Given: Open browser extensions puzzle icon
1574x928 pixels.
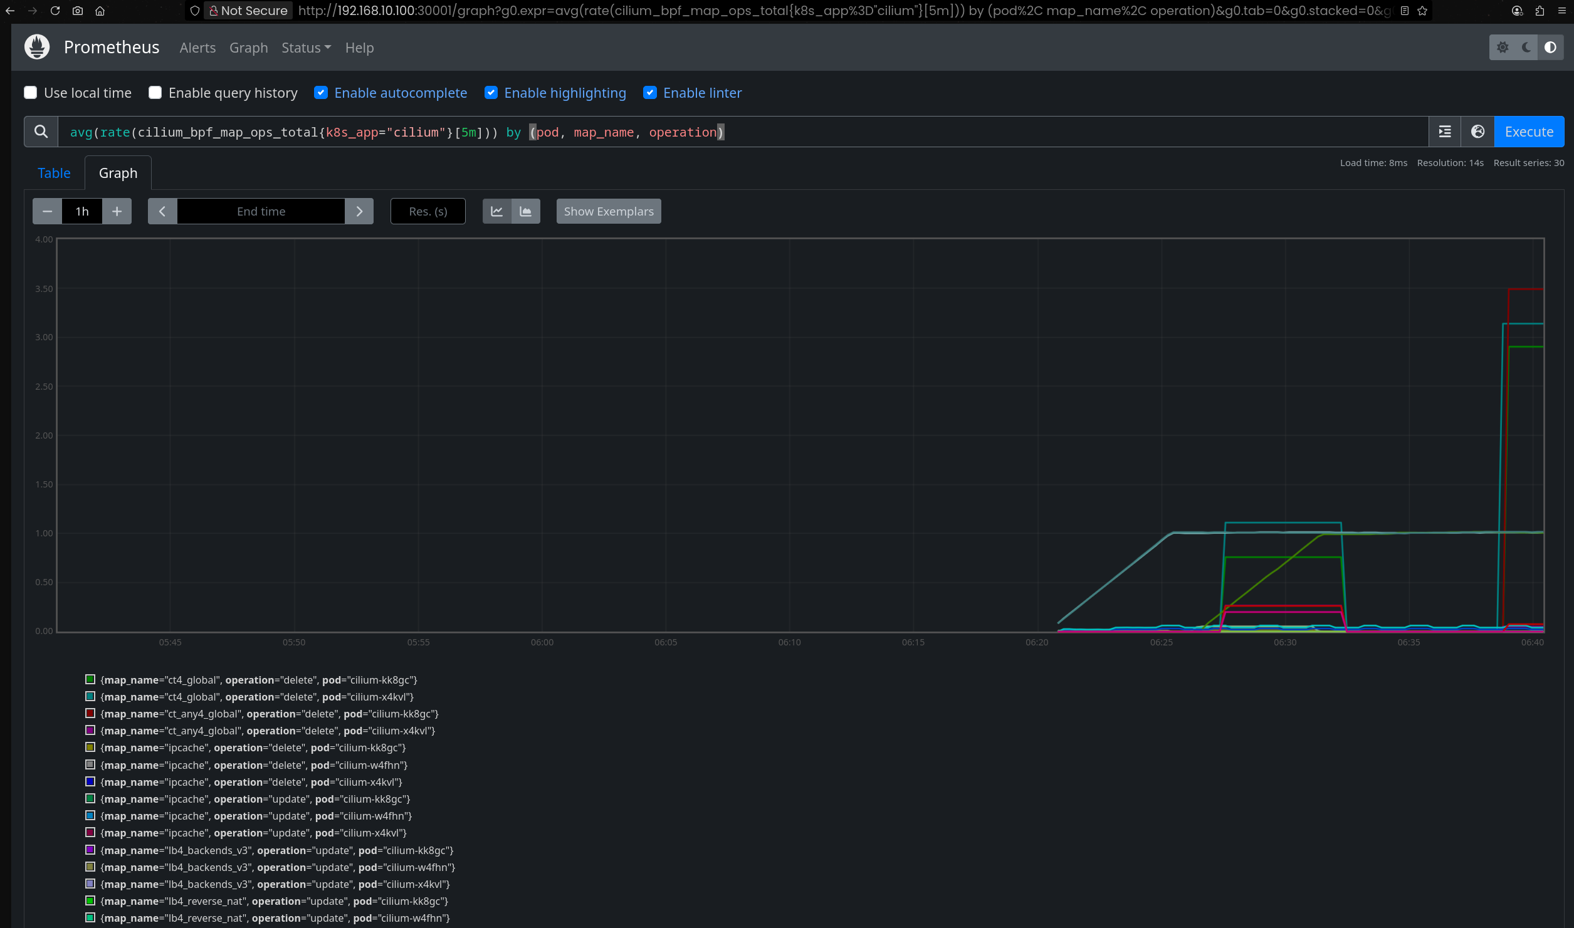Looking at the screenshot, I should pos(1540,11).
